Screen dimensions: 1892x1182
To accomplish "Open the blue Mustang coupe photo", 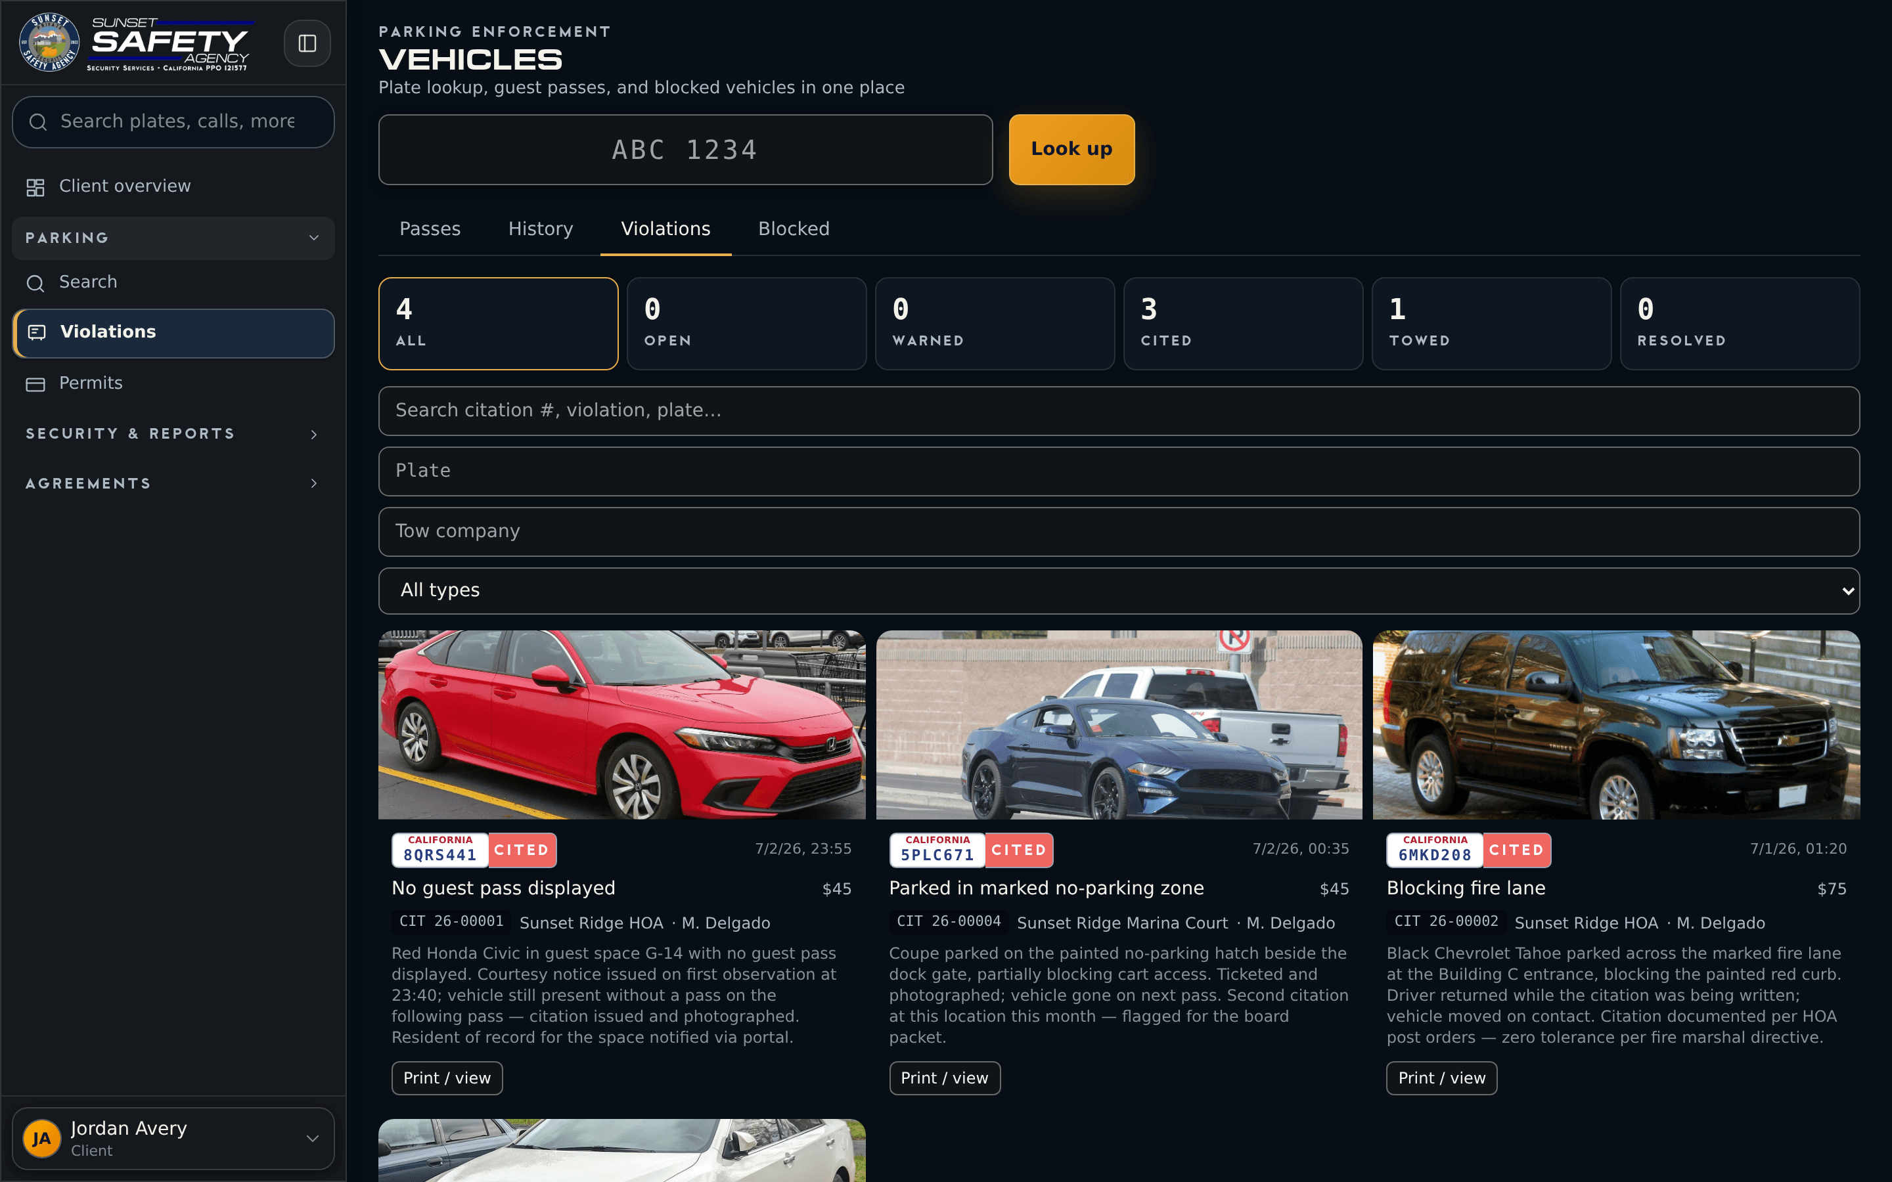I will click(x=1119, y=726).
